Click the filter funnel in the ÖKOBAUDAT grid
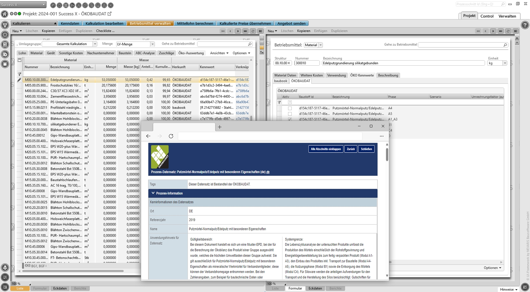 pyautogui.click(x=279, y=103)
